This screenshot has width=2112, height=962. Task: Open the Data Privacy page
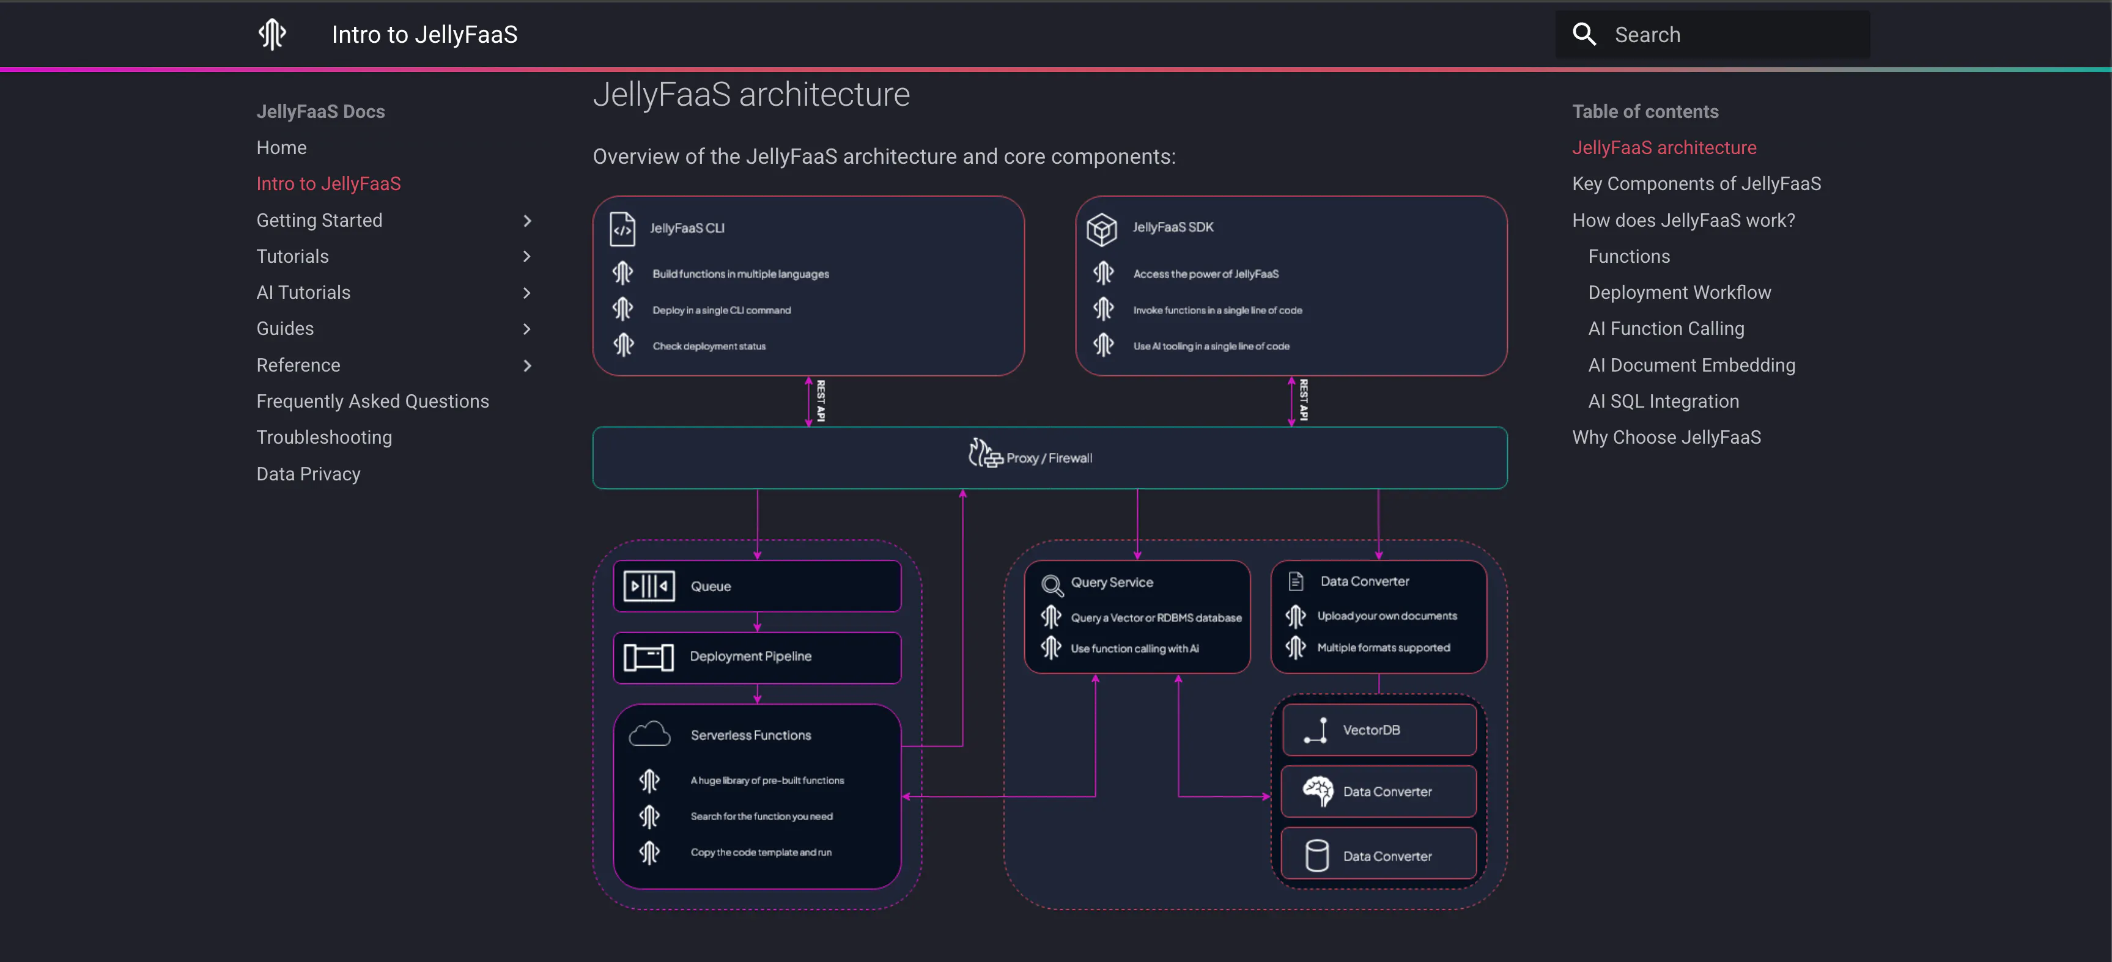(308, 474)
